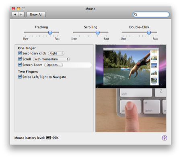Screen dimensions: 181x158
Task: Click the Scrolling speed slider handle
Action: (98, 33)
